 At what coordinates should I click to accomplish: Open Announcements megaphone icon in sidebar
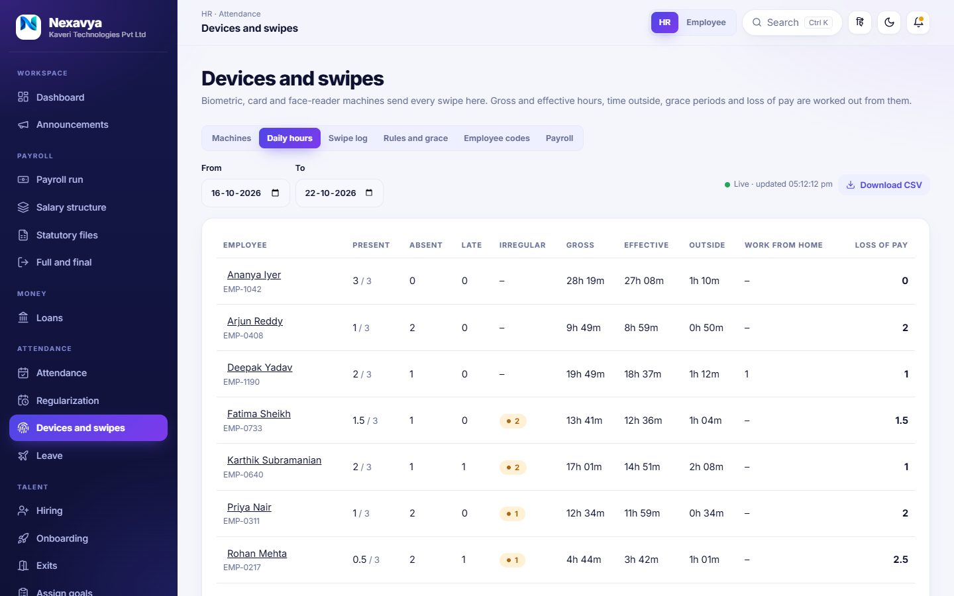23,124
